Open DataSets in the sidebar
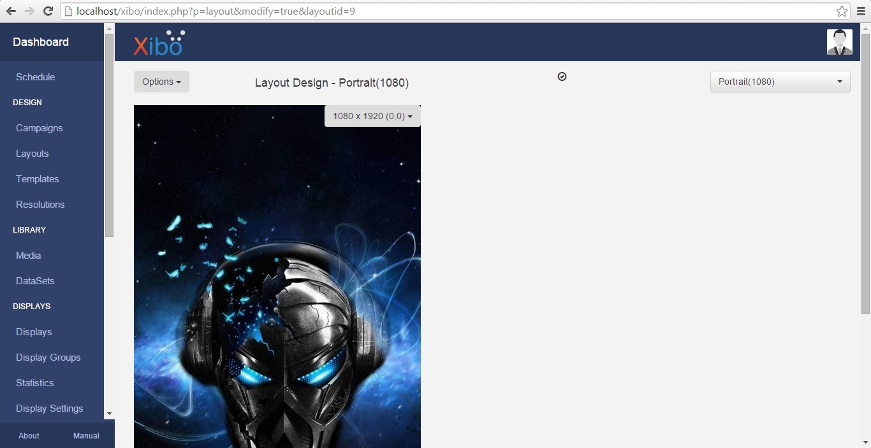 [x=35, y=281]
